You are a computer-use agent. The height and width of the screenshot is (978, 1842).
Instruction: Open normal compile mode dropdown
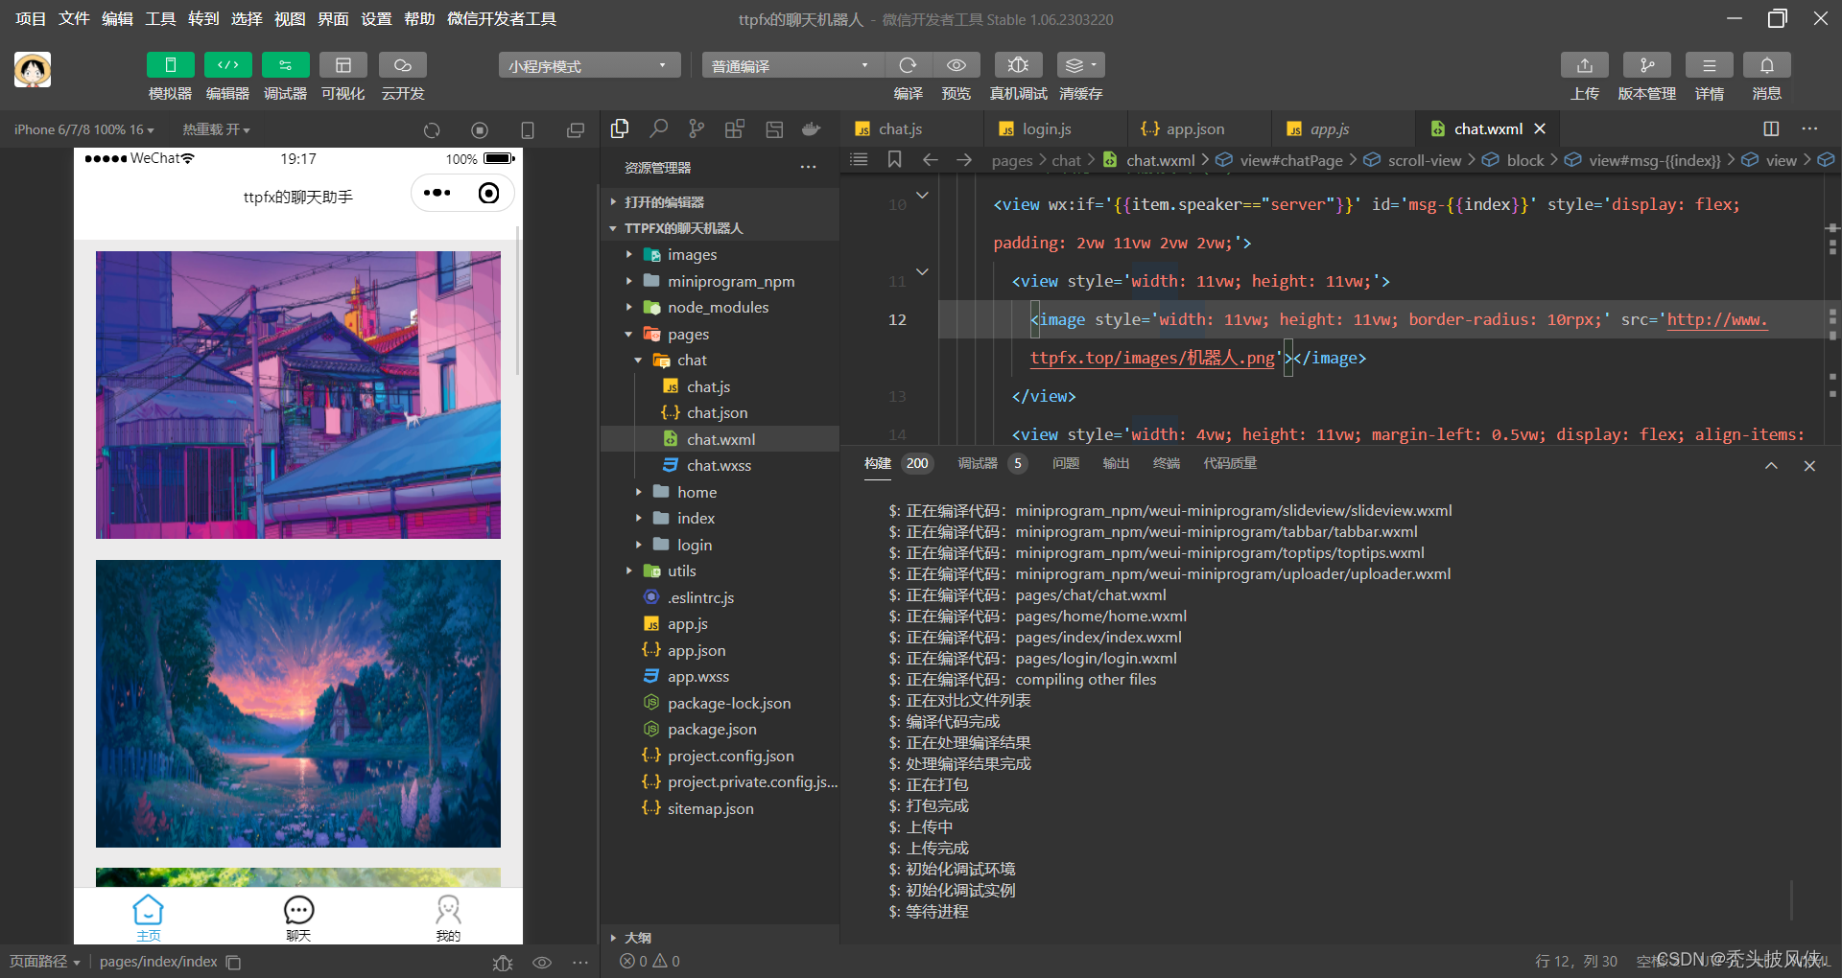point(792,65)
